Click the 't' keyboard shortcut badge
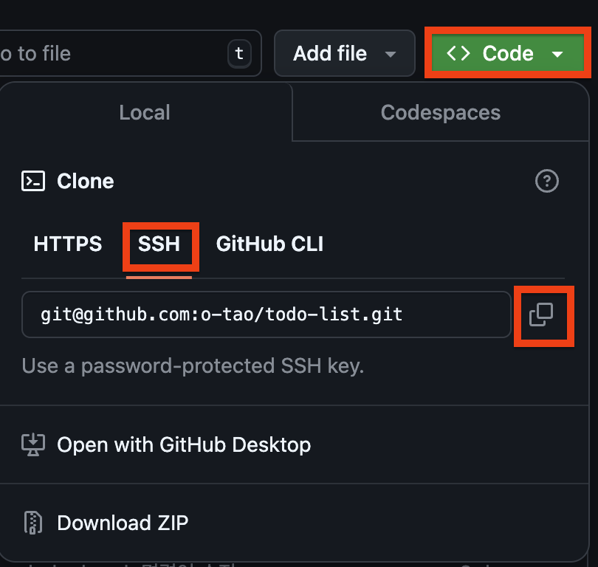Image resolution: width=598 pixels, height=567 pixels. point(239,53)
